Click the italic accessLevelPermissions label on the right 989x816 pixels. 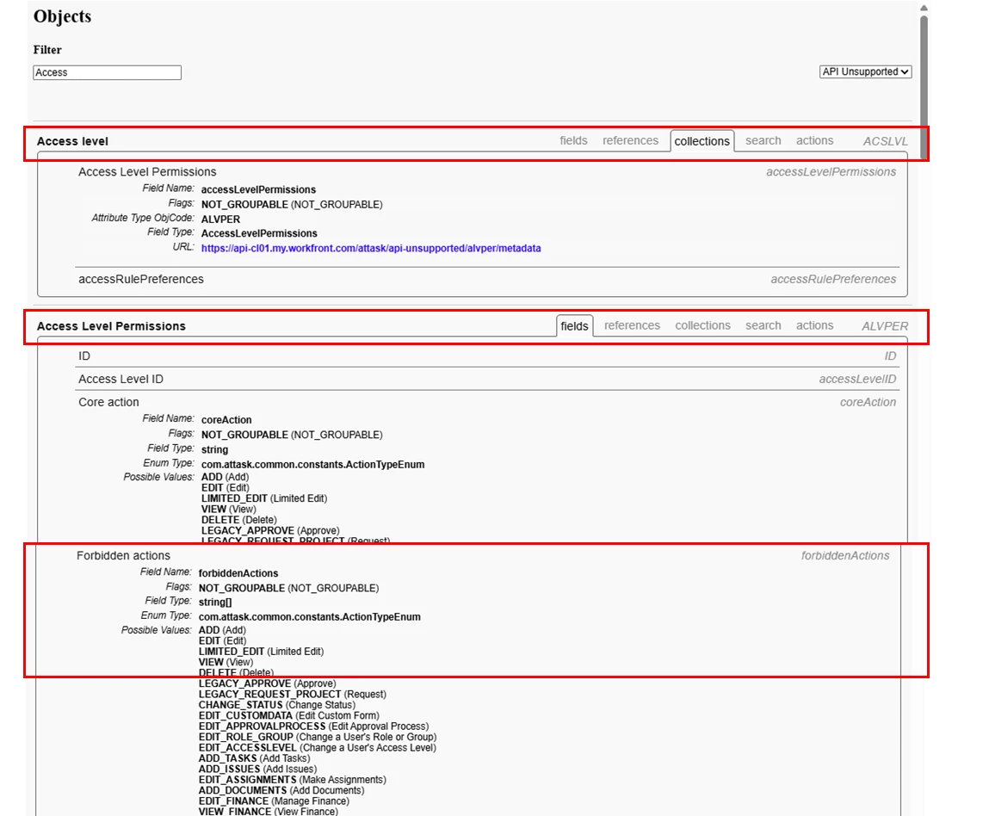pyautogui.click(x=831, y=171)
